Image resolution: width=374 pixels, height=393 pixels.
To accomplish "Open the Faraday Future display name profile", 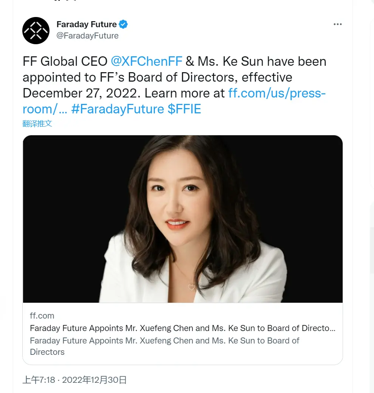I will [x=87, y=25].
